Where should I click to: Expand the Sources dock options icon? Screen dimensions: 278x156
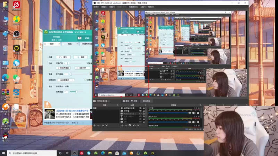pyautogui.click(x=145, y=105)
